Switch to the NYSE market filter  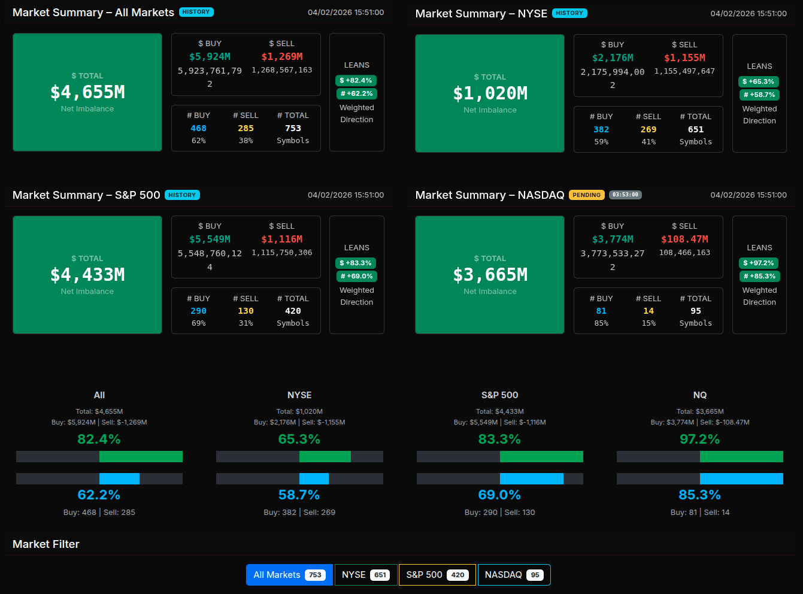365,575
